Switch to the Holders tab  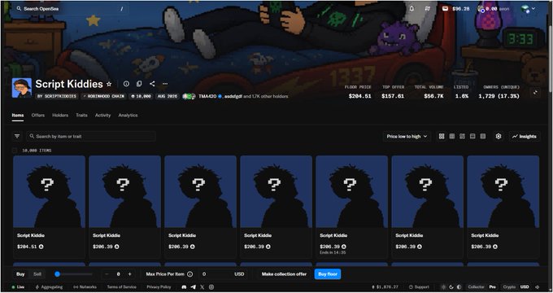[60, 115]
